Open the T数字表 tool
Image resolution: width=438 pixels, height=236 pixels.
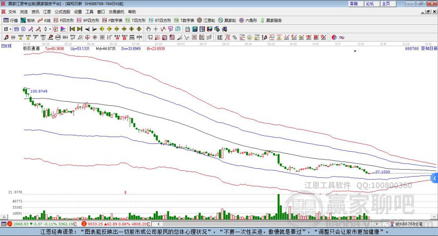[x=184, y=21]
